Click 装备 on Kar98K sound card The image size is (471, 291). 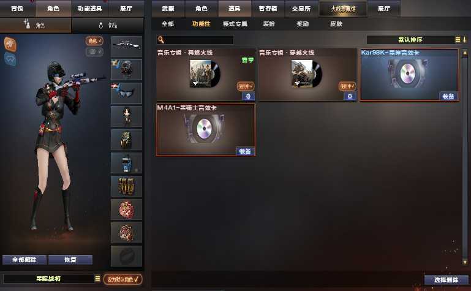[448, 96]
